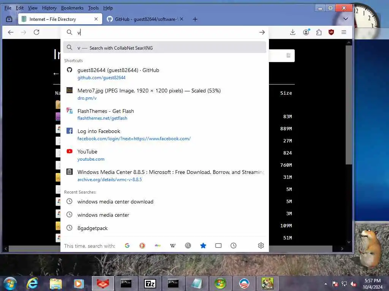Click the scroll-down arrow of the page
This screenshot has height=291, width=389.
[349, 242]
